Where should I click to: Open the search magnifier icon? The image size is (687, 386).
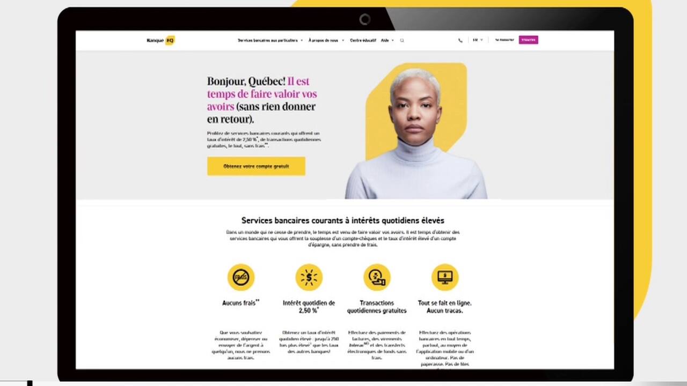[401, 40]
